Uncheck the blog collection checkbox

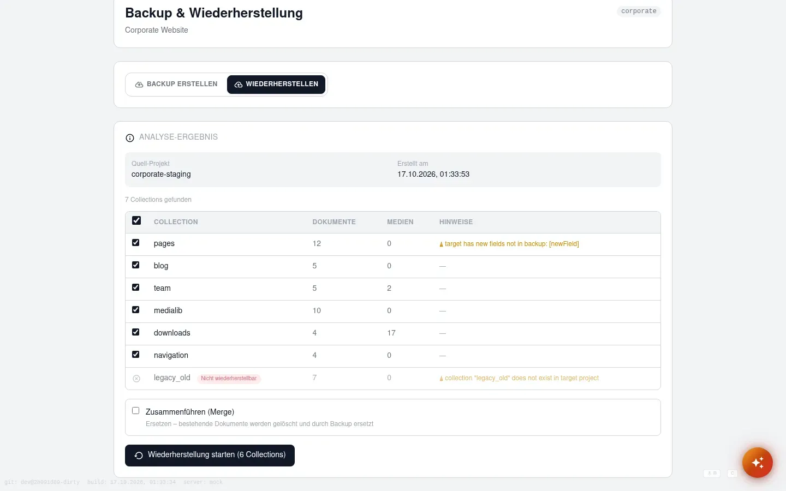[136, 265]
